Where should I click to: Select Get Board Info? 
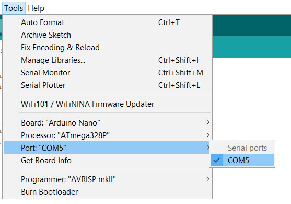click(107, 161)
